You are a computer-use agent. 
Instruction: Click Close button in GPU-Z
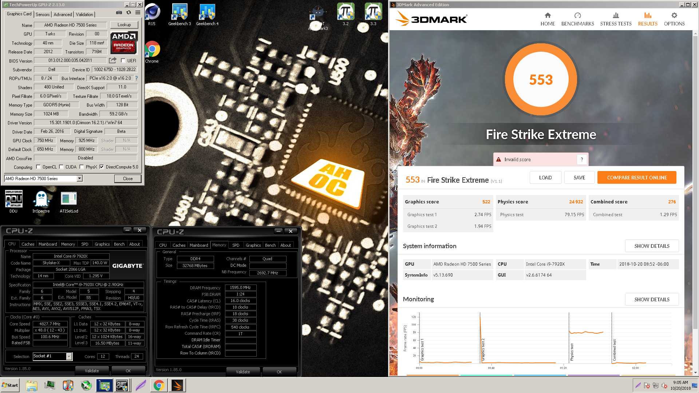[x=128, y=179]
